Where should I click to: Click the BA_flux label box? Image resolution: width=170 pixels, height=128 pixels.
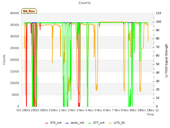coord(29,11)
